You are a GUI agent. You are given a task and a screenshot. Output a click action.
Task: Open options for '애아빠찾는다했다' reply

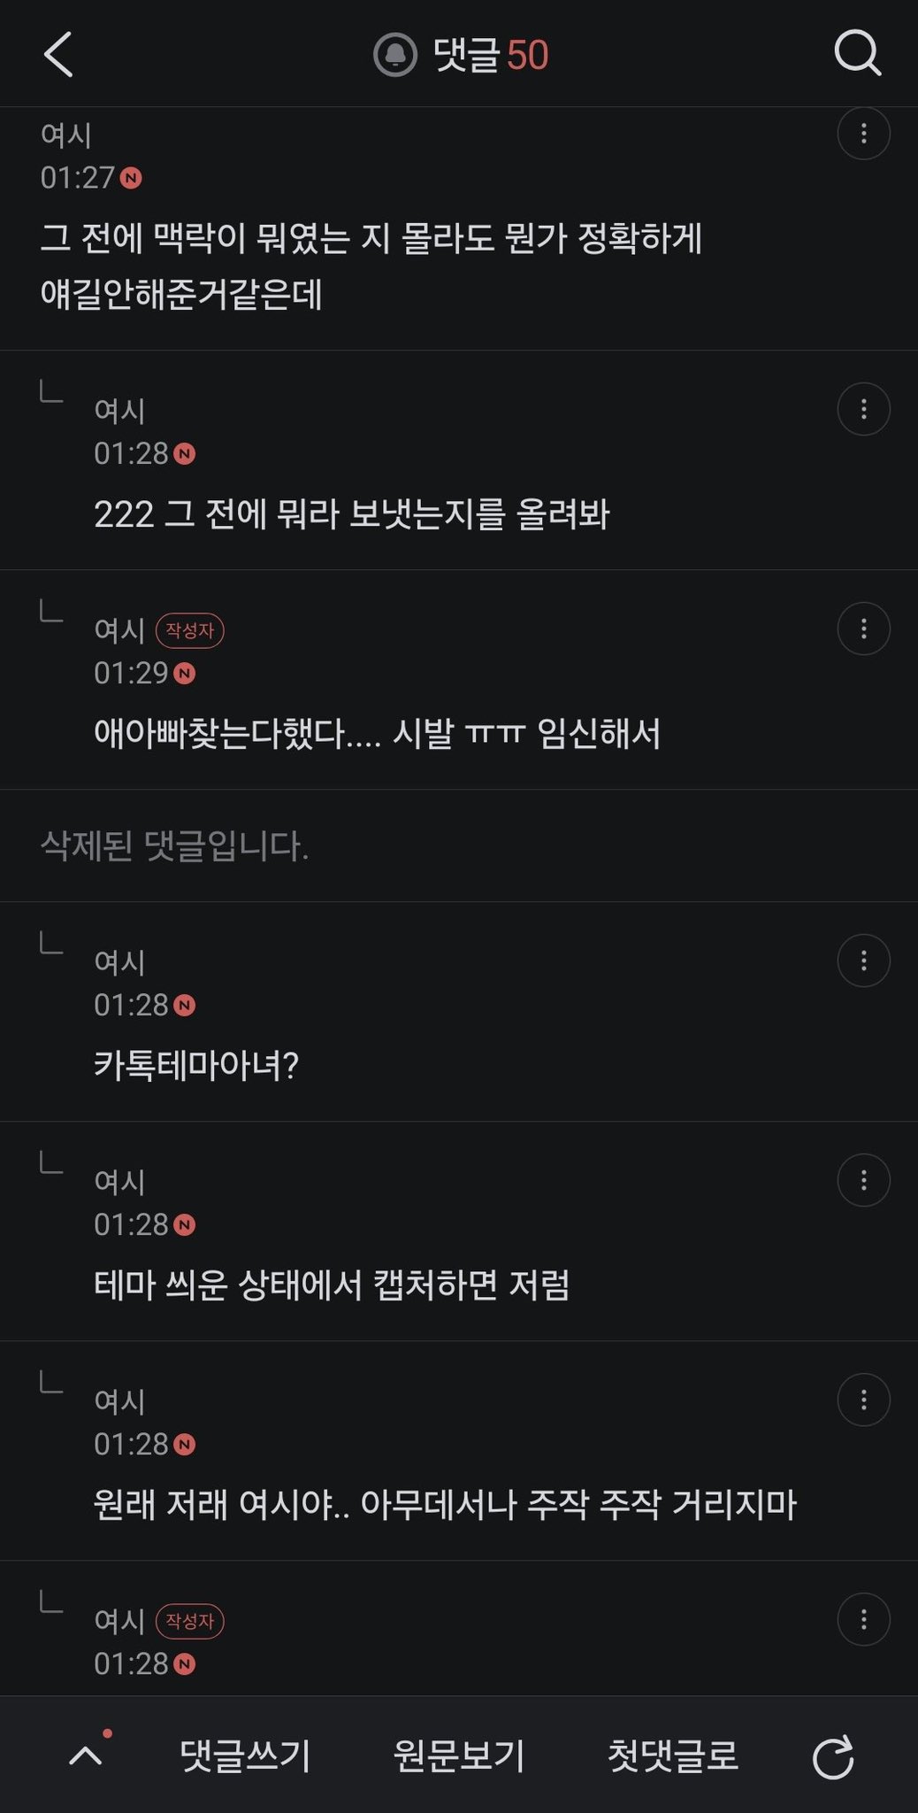pos(863,629)
